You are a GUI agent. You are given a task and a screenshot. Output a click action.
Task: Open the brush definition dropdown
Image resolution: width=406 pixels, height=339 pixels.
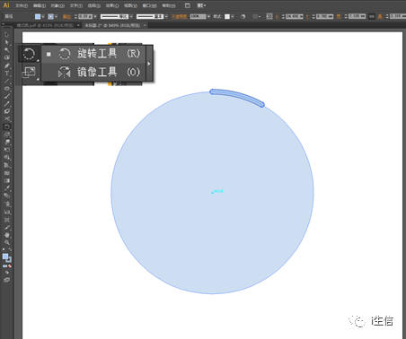pos(166,16)
